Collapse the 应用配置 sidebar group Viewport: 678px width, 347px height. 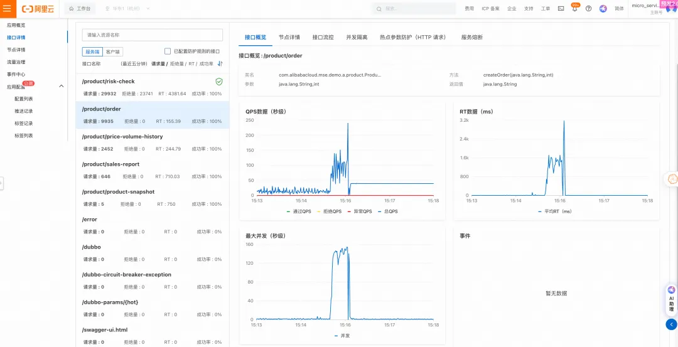[x=61, y=86]
